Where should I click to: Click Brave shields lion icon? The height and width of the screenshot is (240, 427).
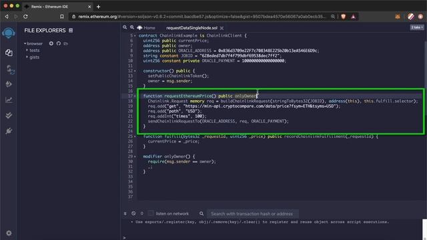coord(343,17)
